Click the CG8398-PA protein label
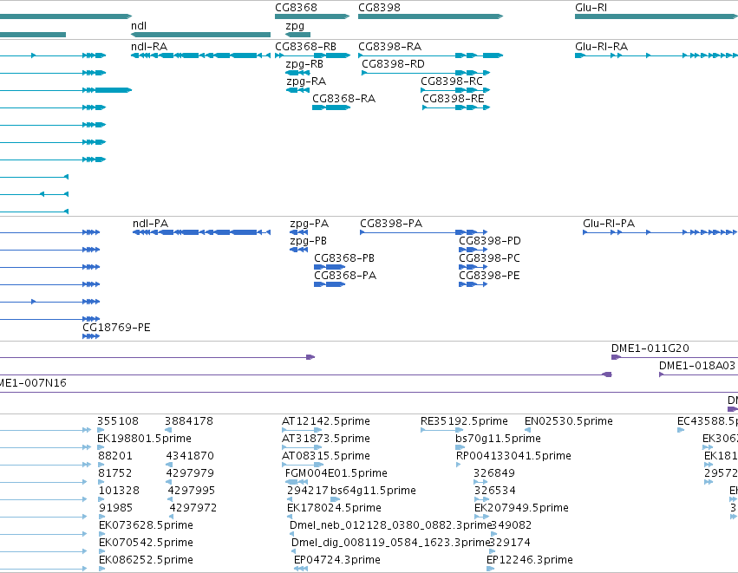Screen dimensions: 738x573 tap(391, 224)
